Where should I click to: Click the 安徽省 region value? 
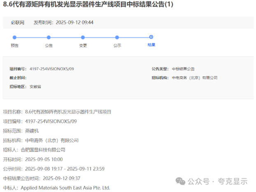pyautogui.click(x=35, y=87)
